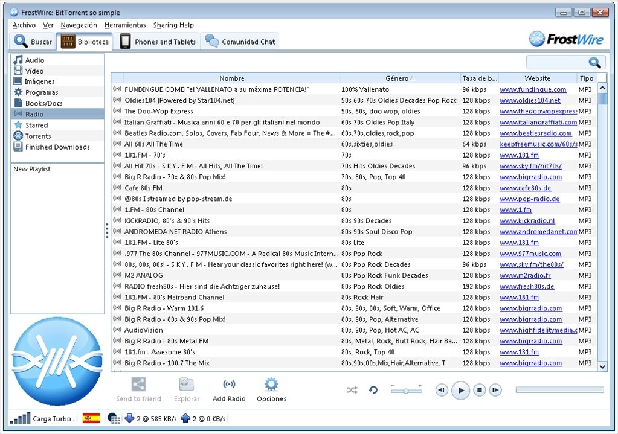Select the "Cafe 80s FM" station row
Viewport: 618px width, 434px height.
click(354, 188)
